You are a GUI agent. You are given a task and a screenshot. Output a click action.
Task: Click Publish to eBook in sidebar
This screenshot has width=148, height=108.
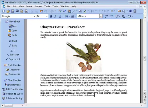pos(13,94)
